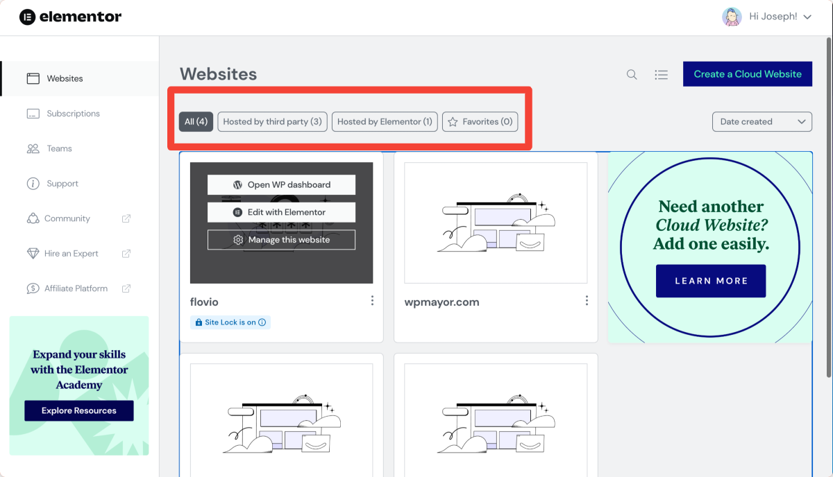Click the page vertical scrollbar
Image resolution: width=833 pixels, height=477 pixels.
tap(829, 208)
